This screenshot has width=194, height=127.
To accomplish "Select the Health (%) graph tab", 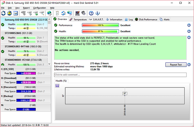I will tap(61, 81).
